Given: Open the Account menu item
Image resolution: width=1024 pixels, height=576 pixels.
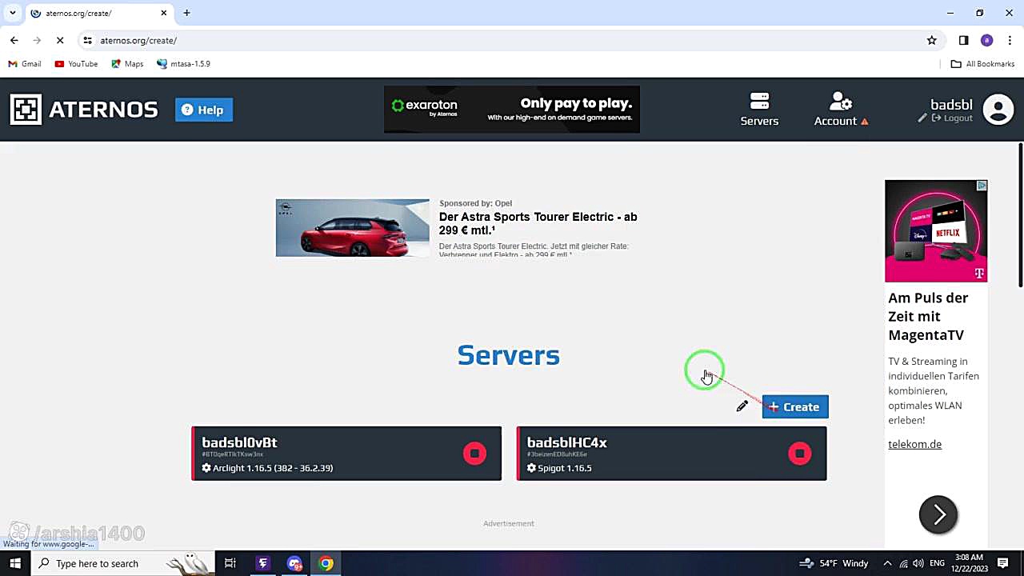Looking at the screenshot, I should click(x=841, y=110).
